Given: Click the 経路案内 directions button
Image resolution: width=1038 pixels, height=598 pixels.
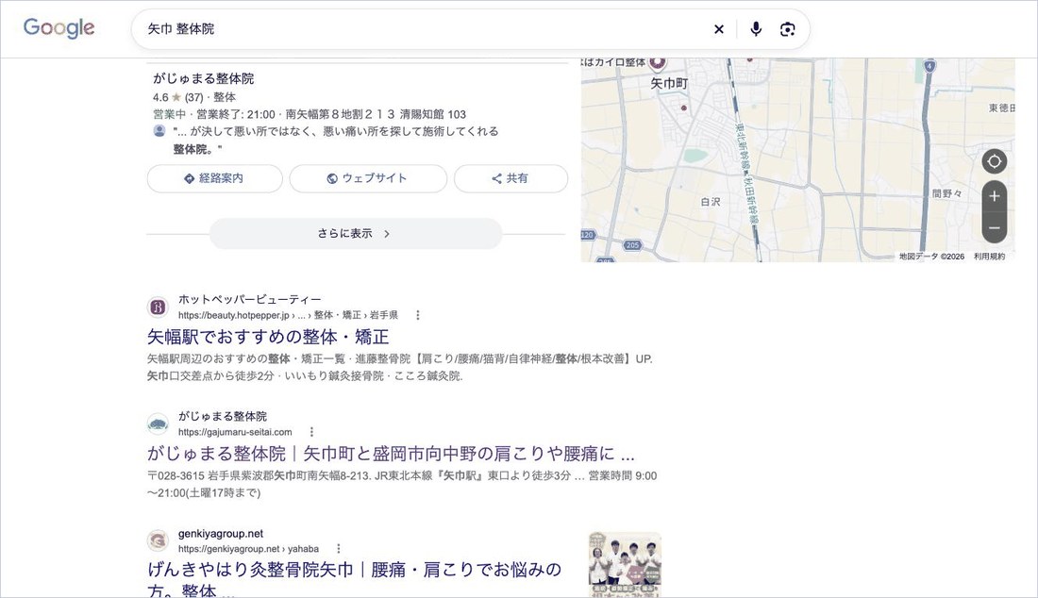Looking at the screenshot, I should pyautogui.click(x=214, y=178).
